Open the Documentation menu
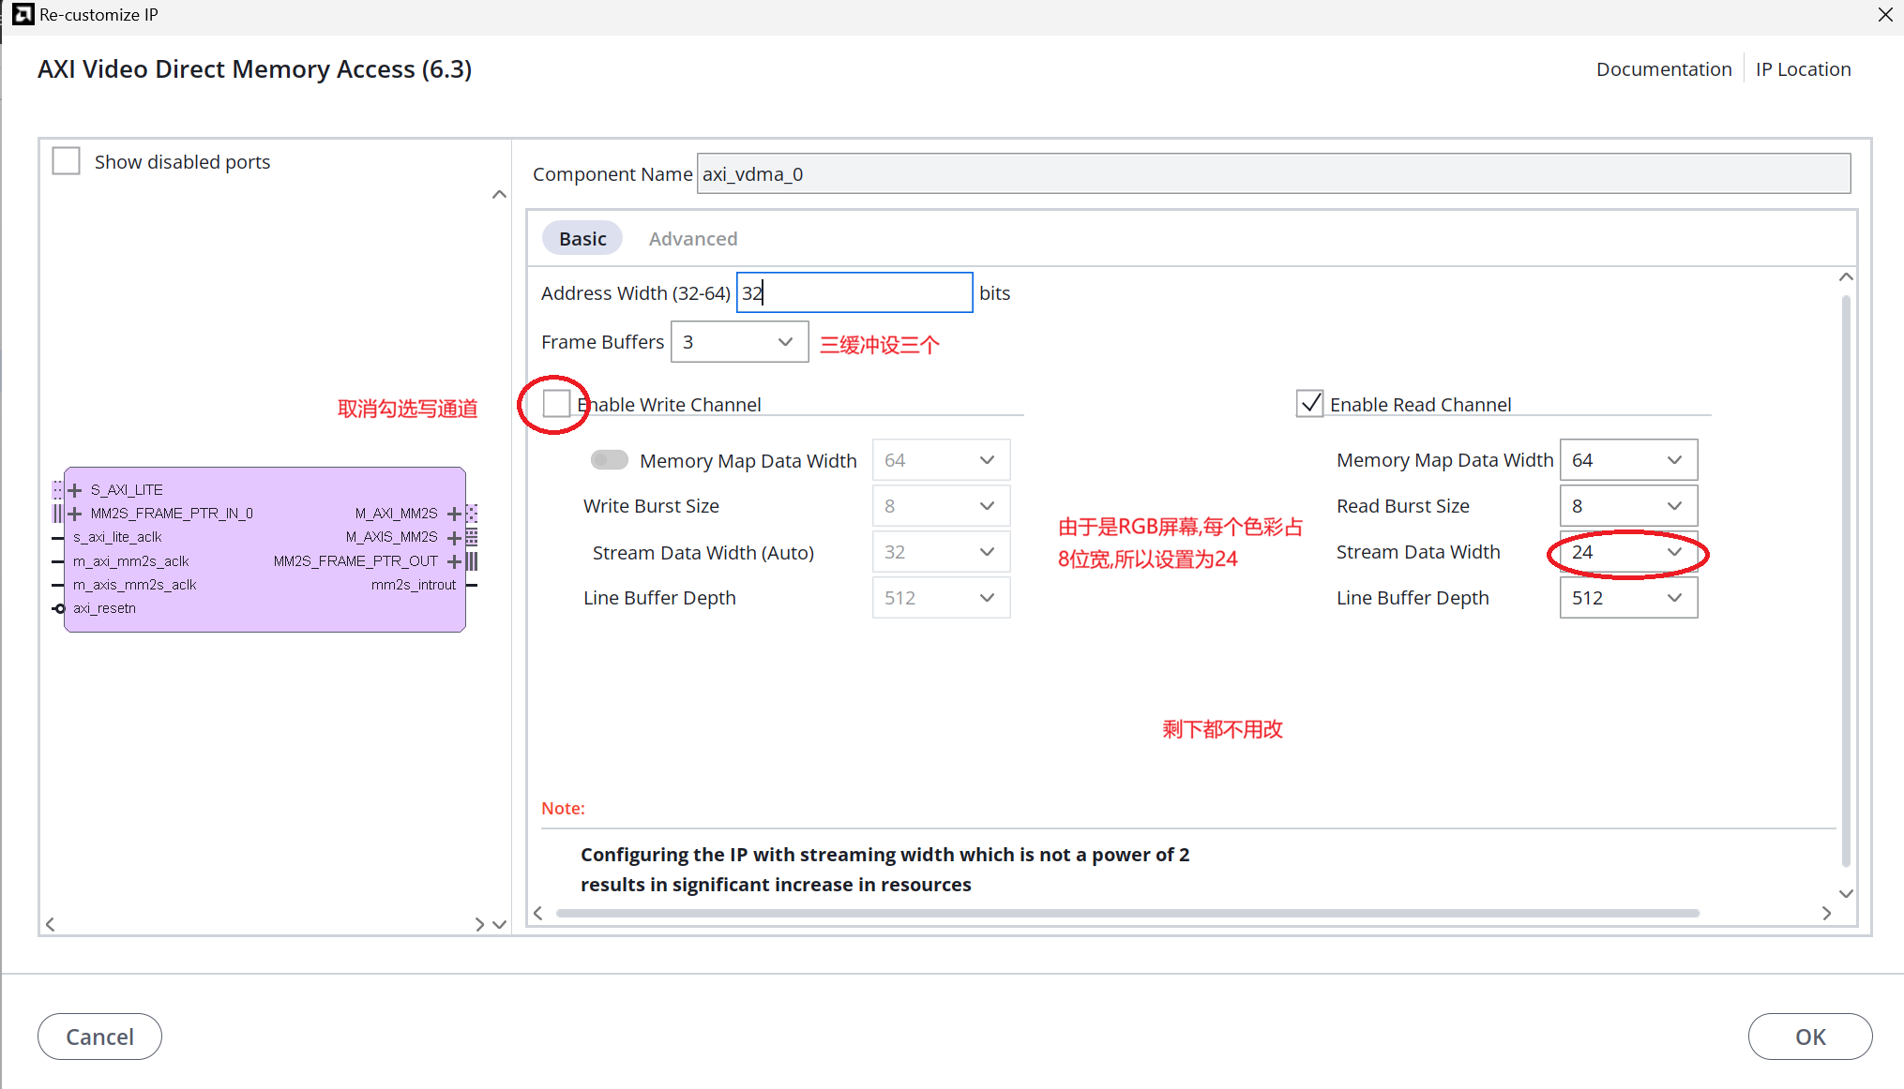This screenshot has height=1089, width=1904. (x=1664, y=69)
